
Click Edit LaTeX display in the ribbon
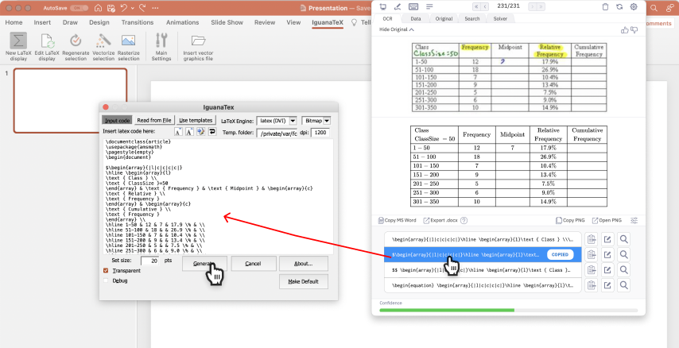[x=47, y=46]
